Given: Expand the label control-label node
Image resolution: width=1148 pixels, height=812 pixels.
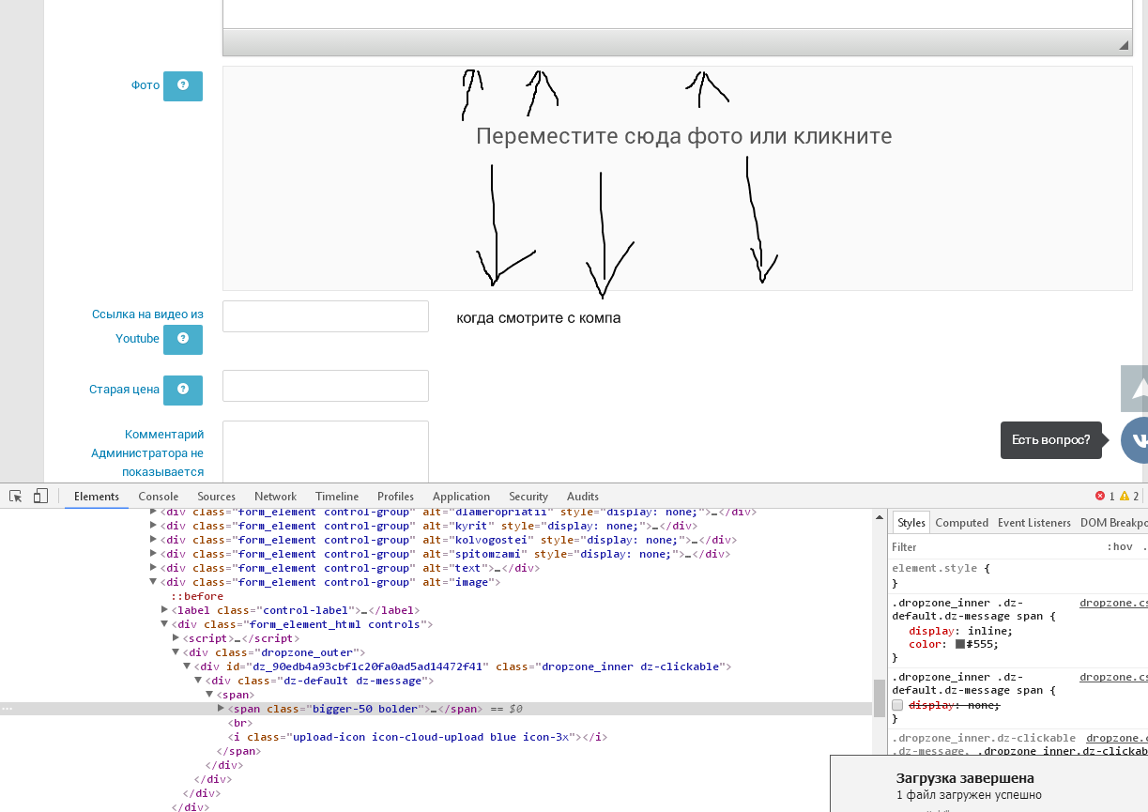Looking at the screenshot, I should click(x=165, y=610).
